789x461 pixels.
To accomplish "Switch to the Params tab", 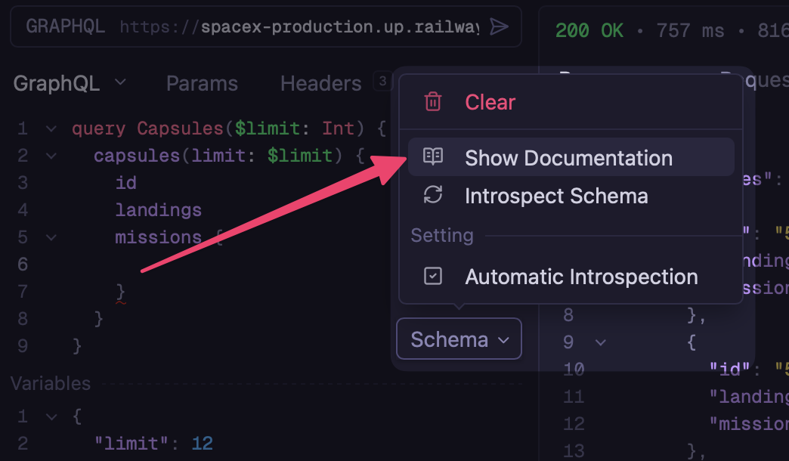I will (x=202, y=83).
